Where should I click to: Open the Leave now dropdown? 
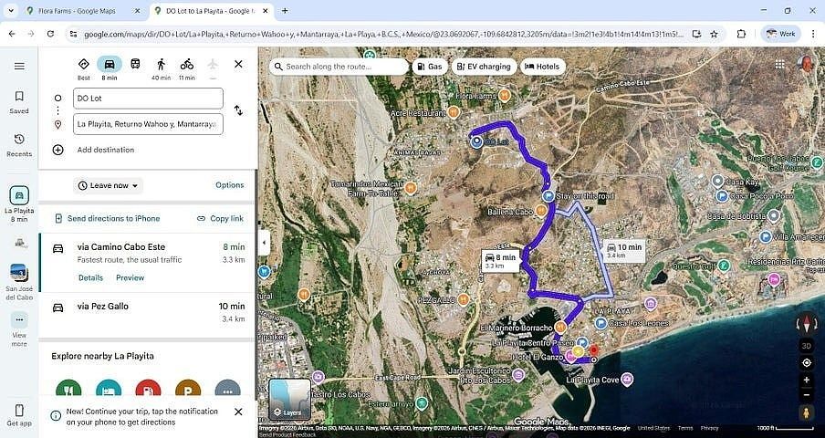point(108,185)
